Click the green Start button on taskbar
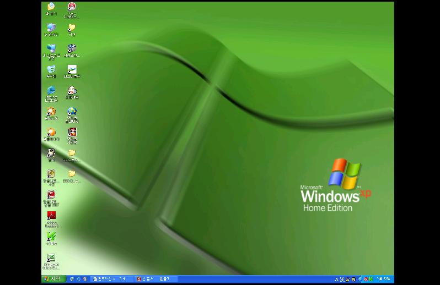The width and height of the screenshot is (440, 285). click(x=54, y=279)
